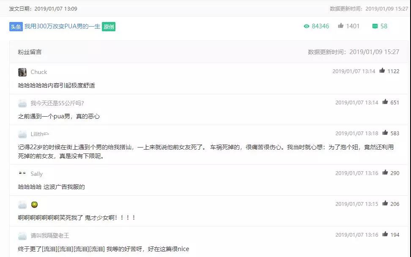
Task: Click Lilith's comment timestamp 13:18
Action: click(357, 133)
